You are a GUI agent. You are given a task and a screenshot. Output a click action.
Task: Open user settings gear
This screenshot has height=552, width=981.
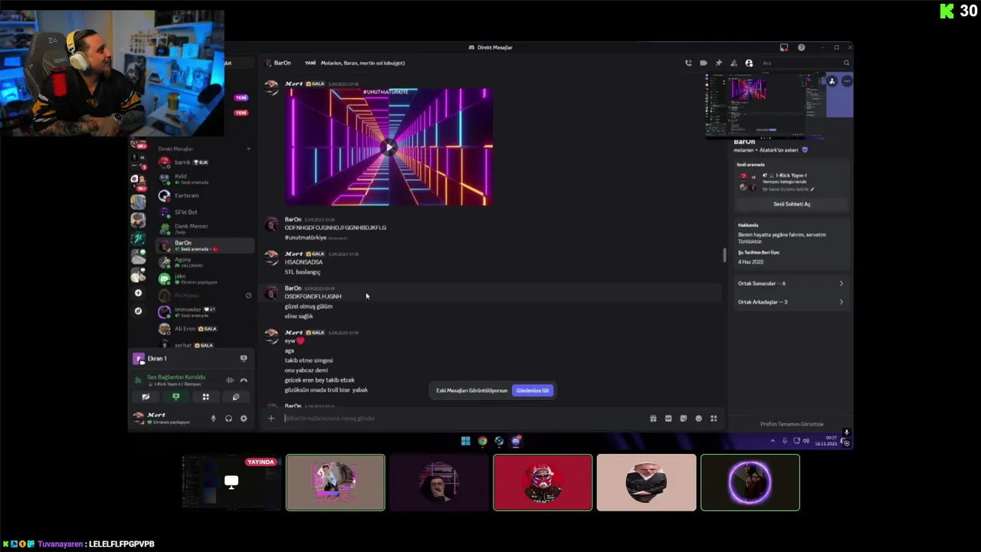tap(244, 419)
